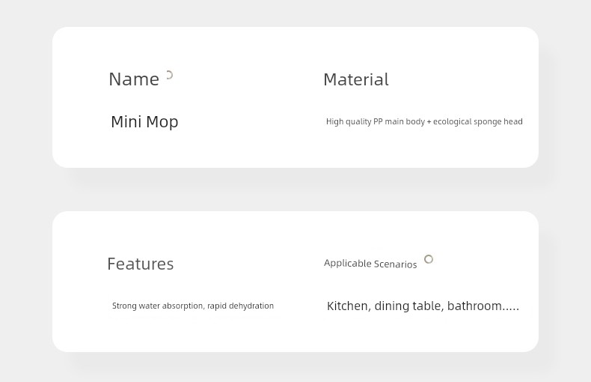591x382 pixels.
Task: Select the Material heading
Action: coord(356,79)
